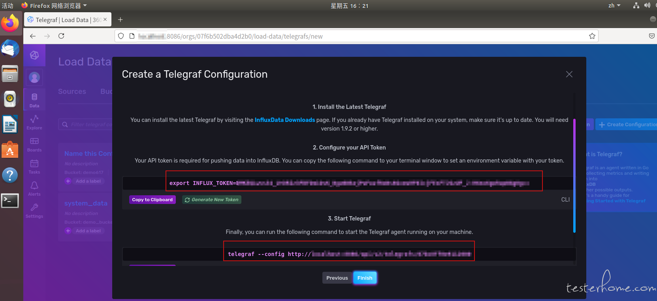This screenshot has height=301, width=657.
Task: Open the network status indicator
Action: (x=636, y=6)
